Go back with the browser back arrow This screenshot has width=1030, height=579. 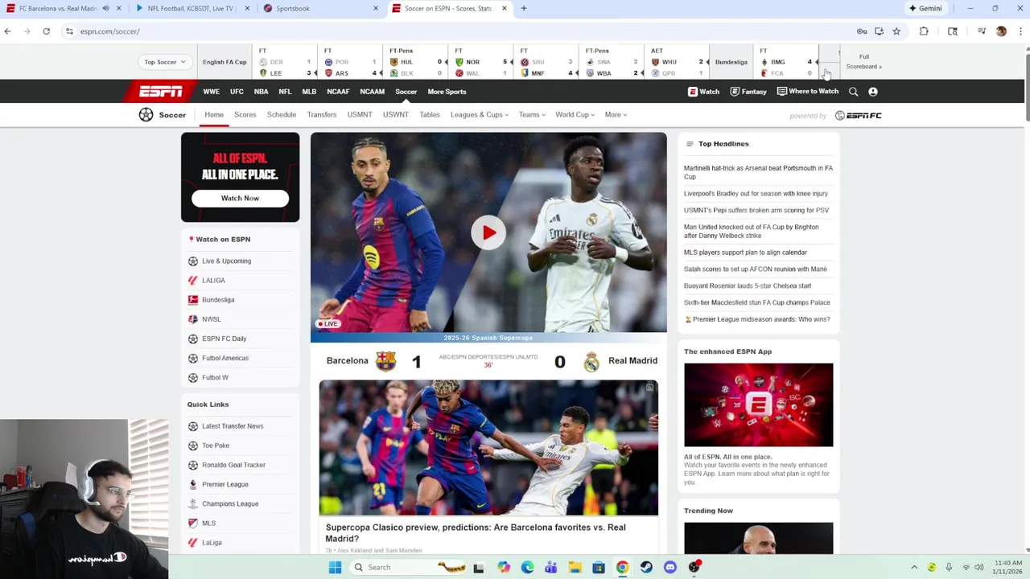8,31
